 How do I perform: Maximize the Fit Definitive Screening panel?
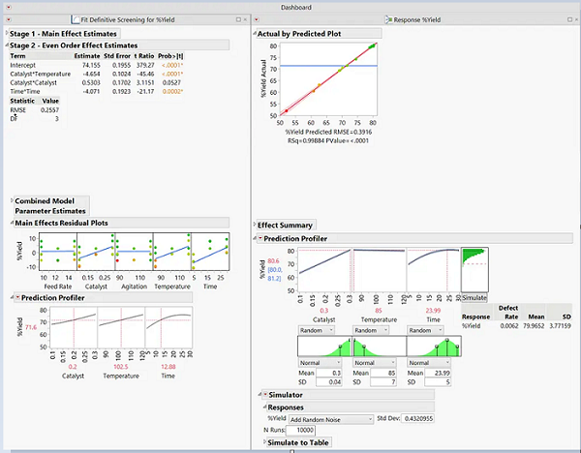coord(236,20)
